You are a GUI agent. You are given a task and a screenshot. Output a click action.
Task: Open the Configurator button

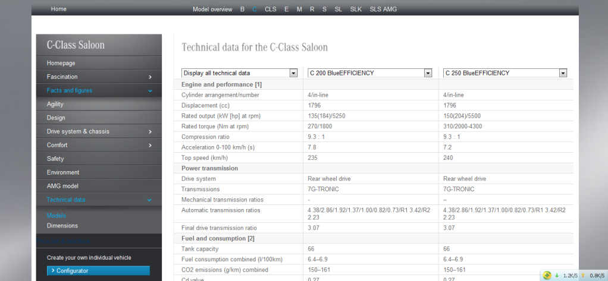tap(98, 271)
